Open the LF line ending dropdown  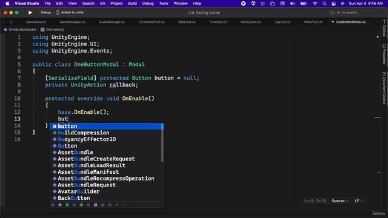click(359, 201)
